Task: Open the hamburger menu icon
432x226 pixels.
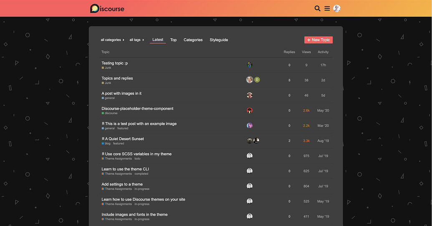Action: pos(327,8)
